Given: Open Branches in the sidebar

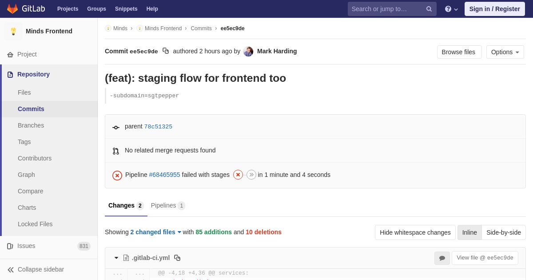Looking at the screenshot, I should tap(31, 125).
